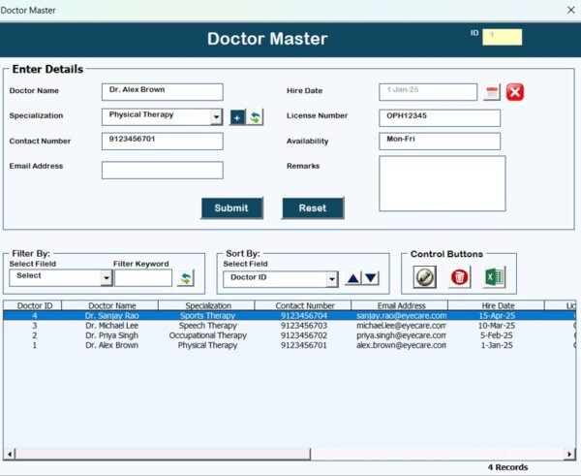
Task: Click the Hire Date column header
Action: (496, 305)
